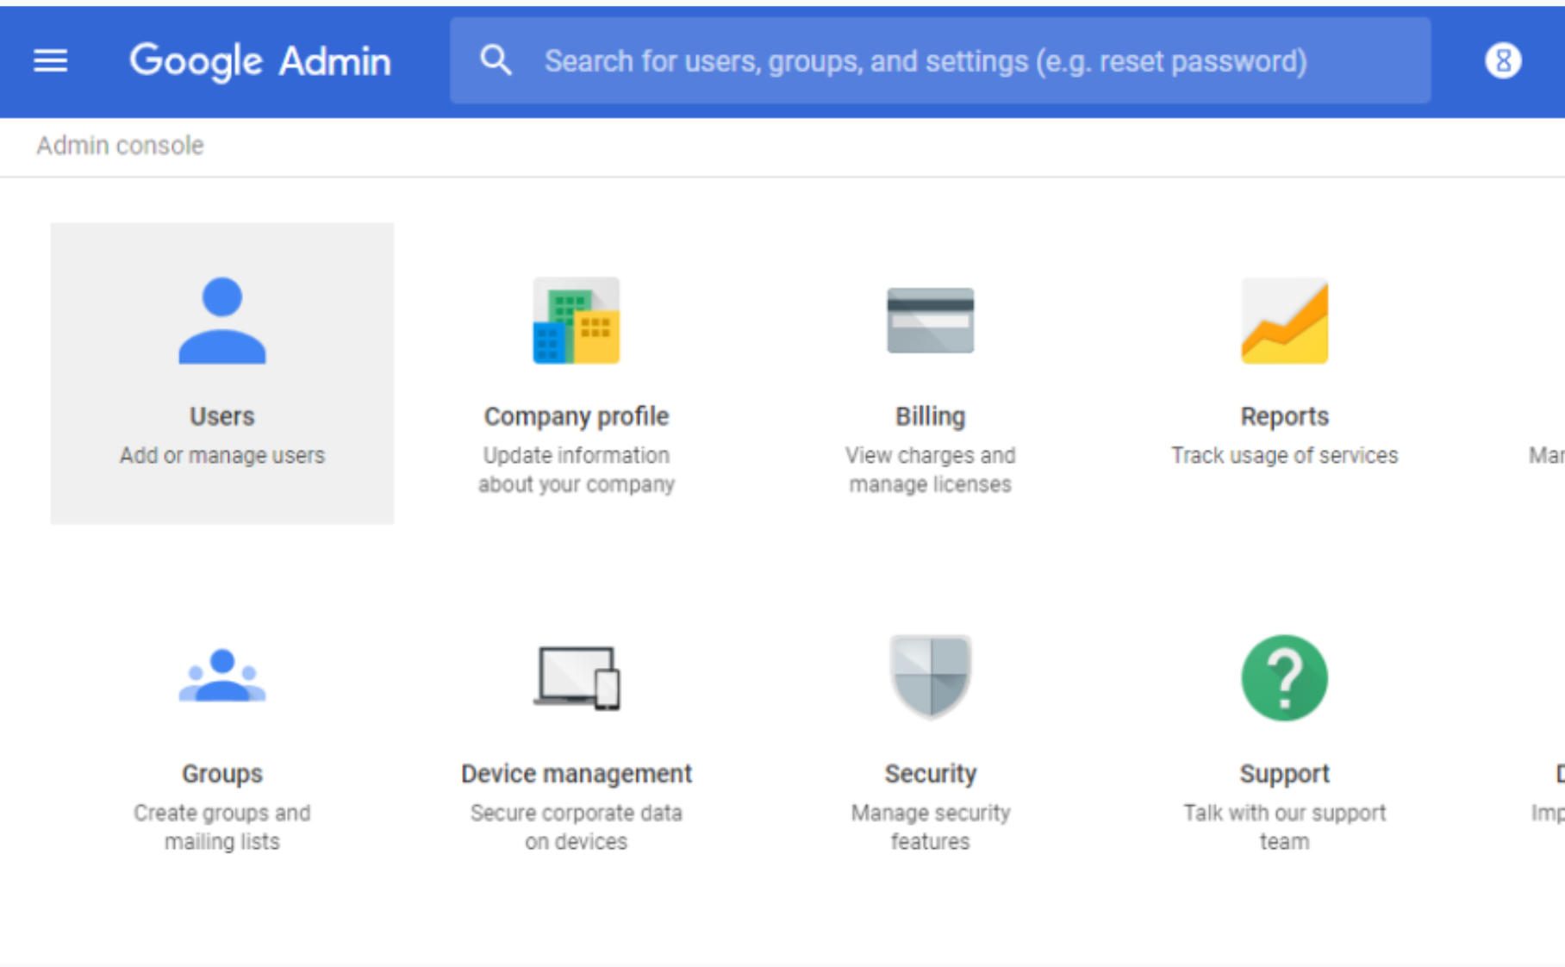The height and width of the screenshot is (967, 1565).
Task: Click 'Manage security features' text
Action: [x=931, y=827]
